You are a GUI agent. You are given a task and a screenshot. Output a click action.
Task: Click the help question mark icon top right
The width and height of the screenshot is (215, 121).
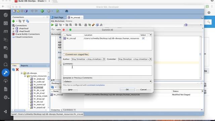pos(209,13)
